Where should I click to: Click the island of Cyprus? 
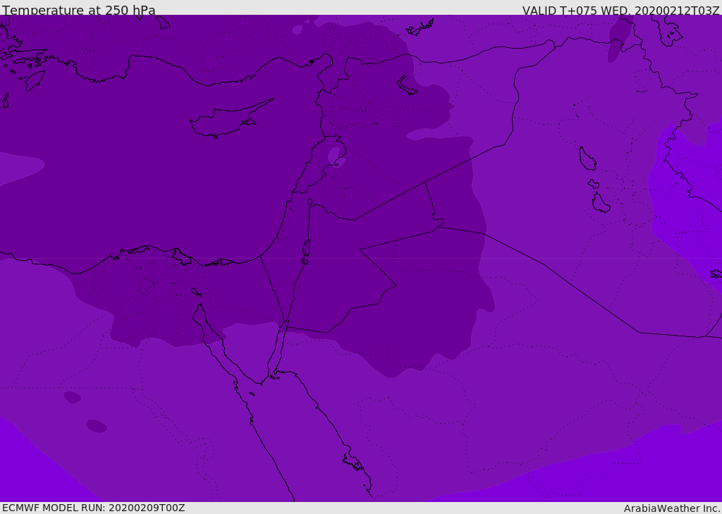click(226, 122)
